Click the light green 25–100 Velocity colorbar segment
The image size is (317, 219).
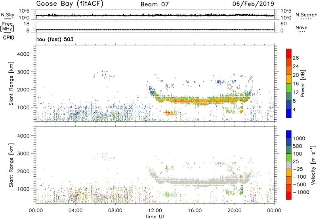(289, 157)
